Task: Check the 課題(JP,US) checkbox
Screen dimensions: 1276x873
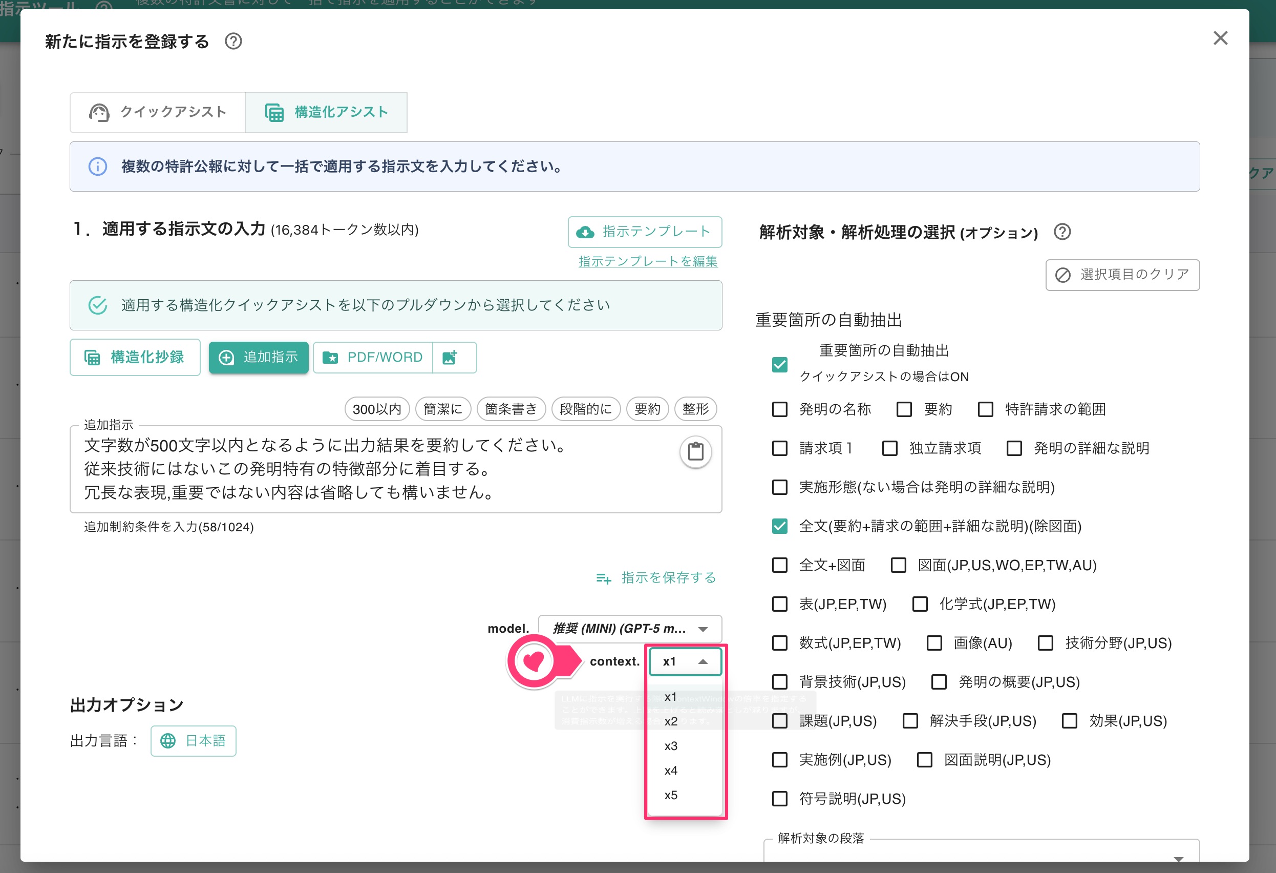Action: click(779, 721)
